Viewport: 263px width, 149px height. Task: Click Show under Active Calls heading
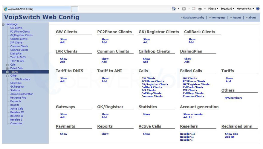(146, 134)
